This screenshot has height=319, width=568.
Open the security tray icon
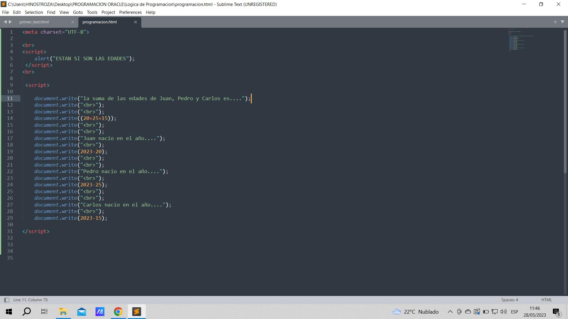click(x=477, y=312)
